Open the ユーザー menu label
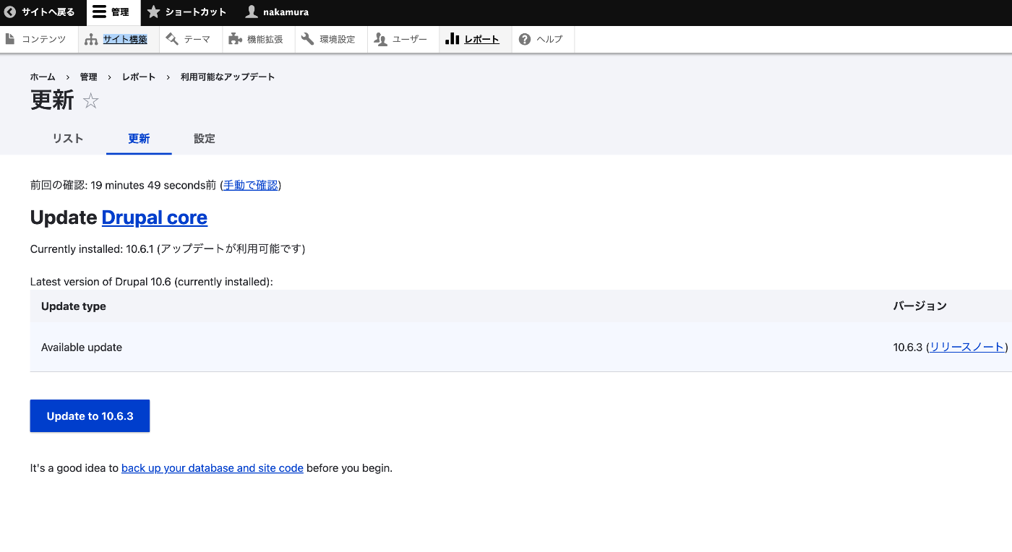The width and height of the screenshot is (1012, 552). [x=410, y=40]
